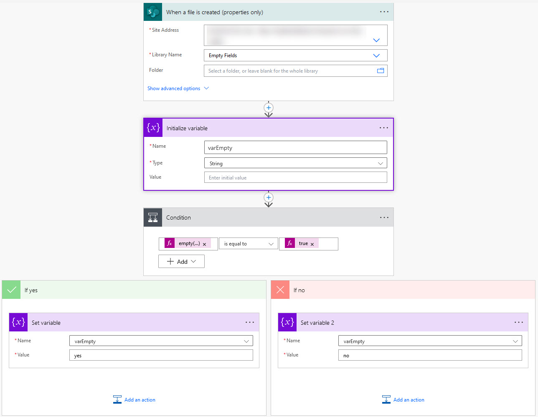This screenshot has width=538, height=417.
Task: Click the Set variable {x} icon
Action: (18, 322)
